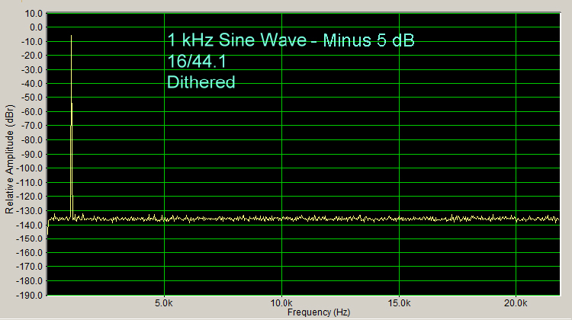Click the 20.0k frequency tick label

(516, 303)
